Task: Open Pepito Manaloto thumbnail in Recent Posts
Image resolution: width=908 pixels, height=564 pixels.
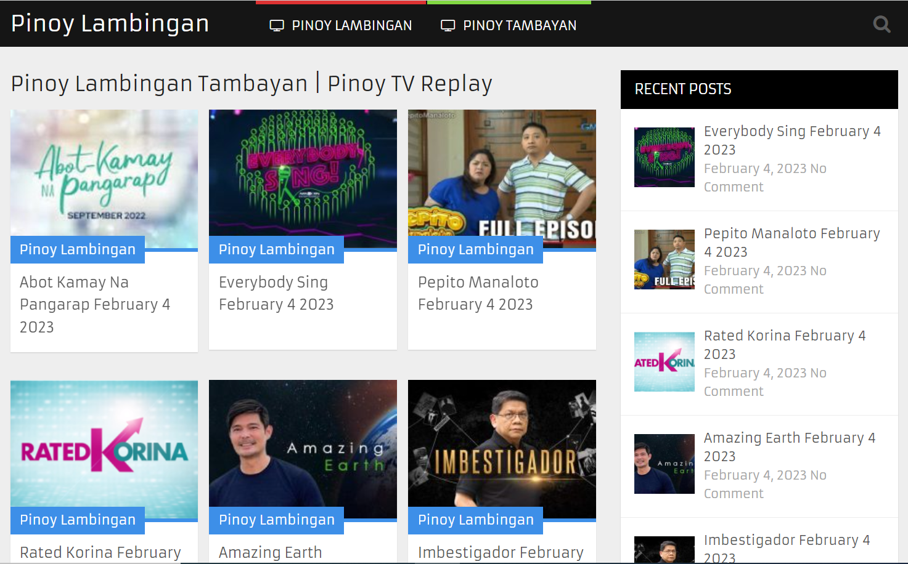Action: coord(665,259)
